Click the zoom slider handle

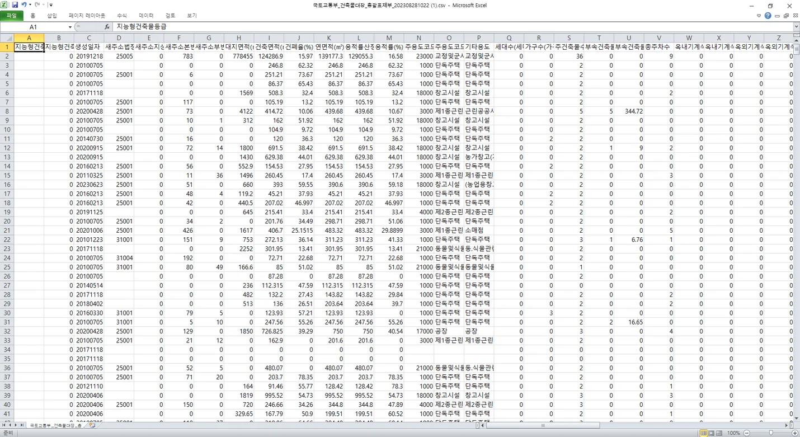tap(771, 433)
